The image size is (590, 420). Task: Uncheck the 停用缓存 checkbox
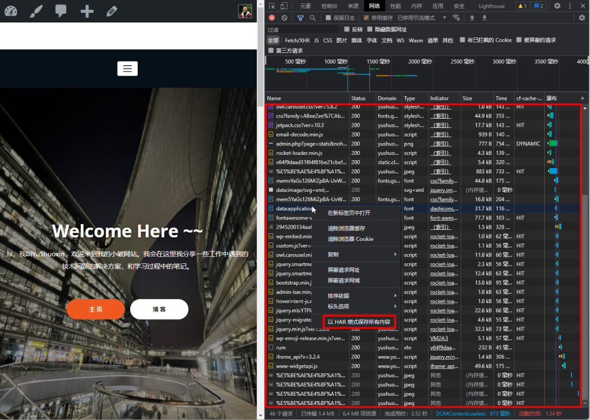(x=366, y=18)
